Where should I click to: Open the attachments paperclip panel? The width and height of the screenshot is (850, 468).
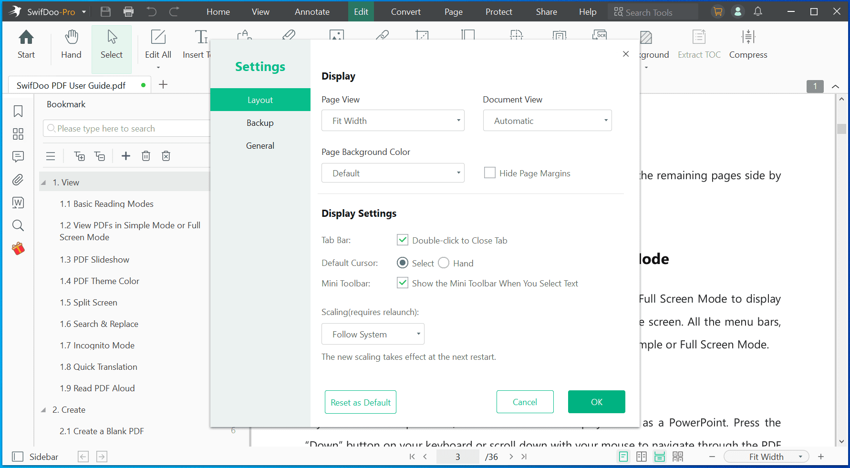(x=18, y=180)
